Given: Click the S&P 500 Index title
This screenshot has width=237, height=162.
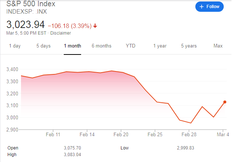Looking at the screenshot, I should (31, 4).
